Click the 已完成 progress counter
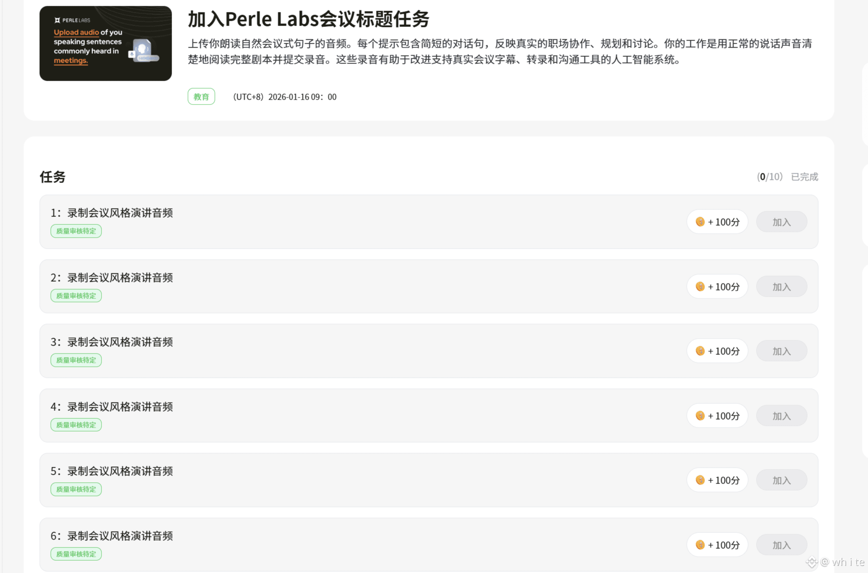The height and width of the screenshot is (573, 868). [x=787, y=177]
